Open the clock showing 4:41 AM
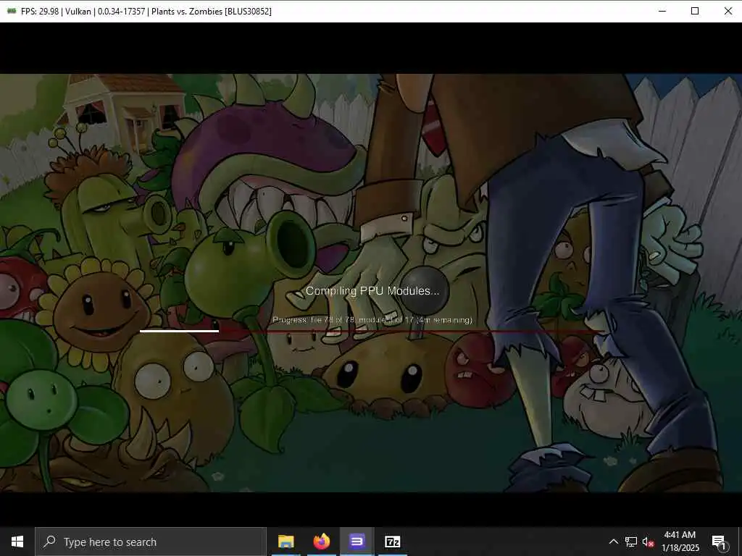742x556 pixels. (x=680, y=542)
